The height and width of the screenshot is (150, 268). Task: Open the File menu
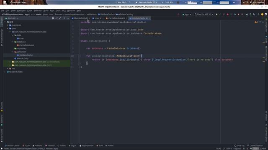pyautogui.click(x=3, y=10)
